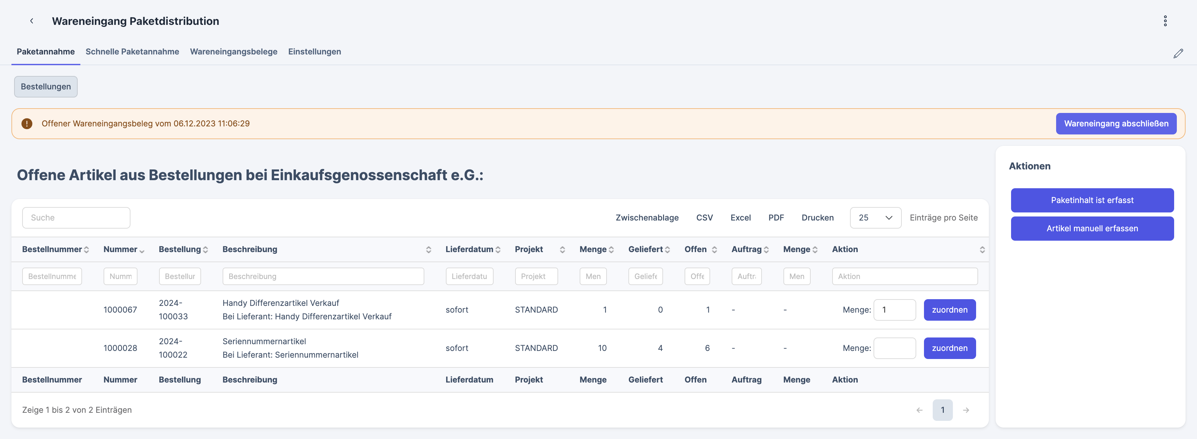The image size is (1197, 439).
Task: Click zuordnen for Seriennummernartikel row
Action: (949, 348)
